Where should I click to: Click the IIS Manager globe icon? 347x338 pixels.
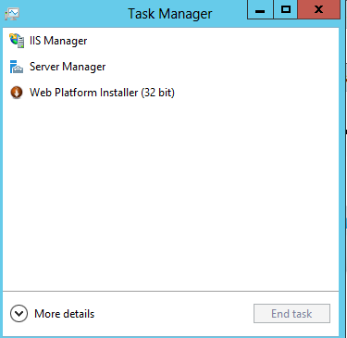click(17, 41)
